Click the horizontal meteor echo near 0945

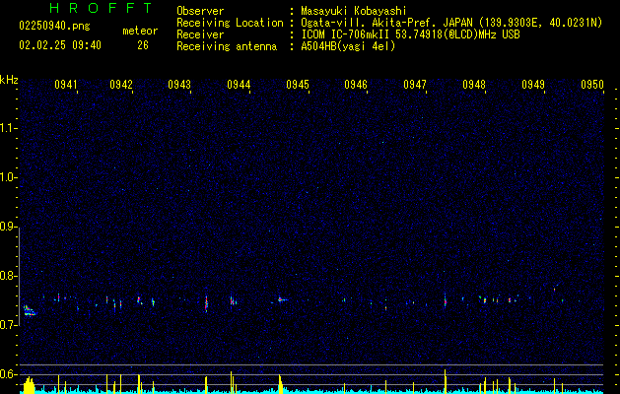[x=283, y=299]
